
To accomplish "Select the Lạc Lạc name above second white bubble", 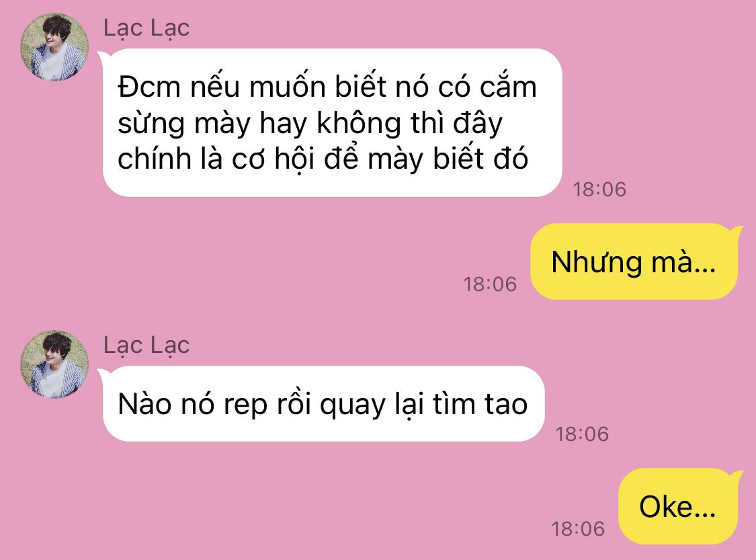I will 146,346.
